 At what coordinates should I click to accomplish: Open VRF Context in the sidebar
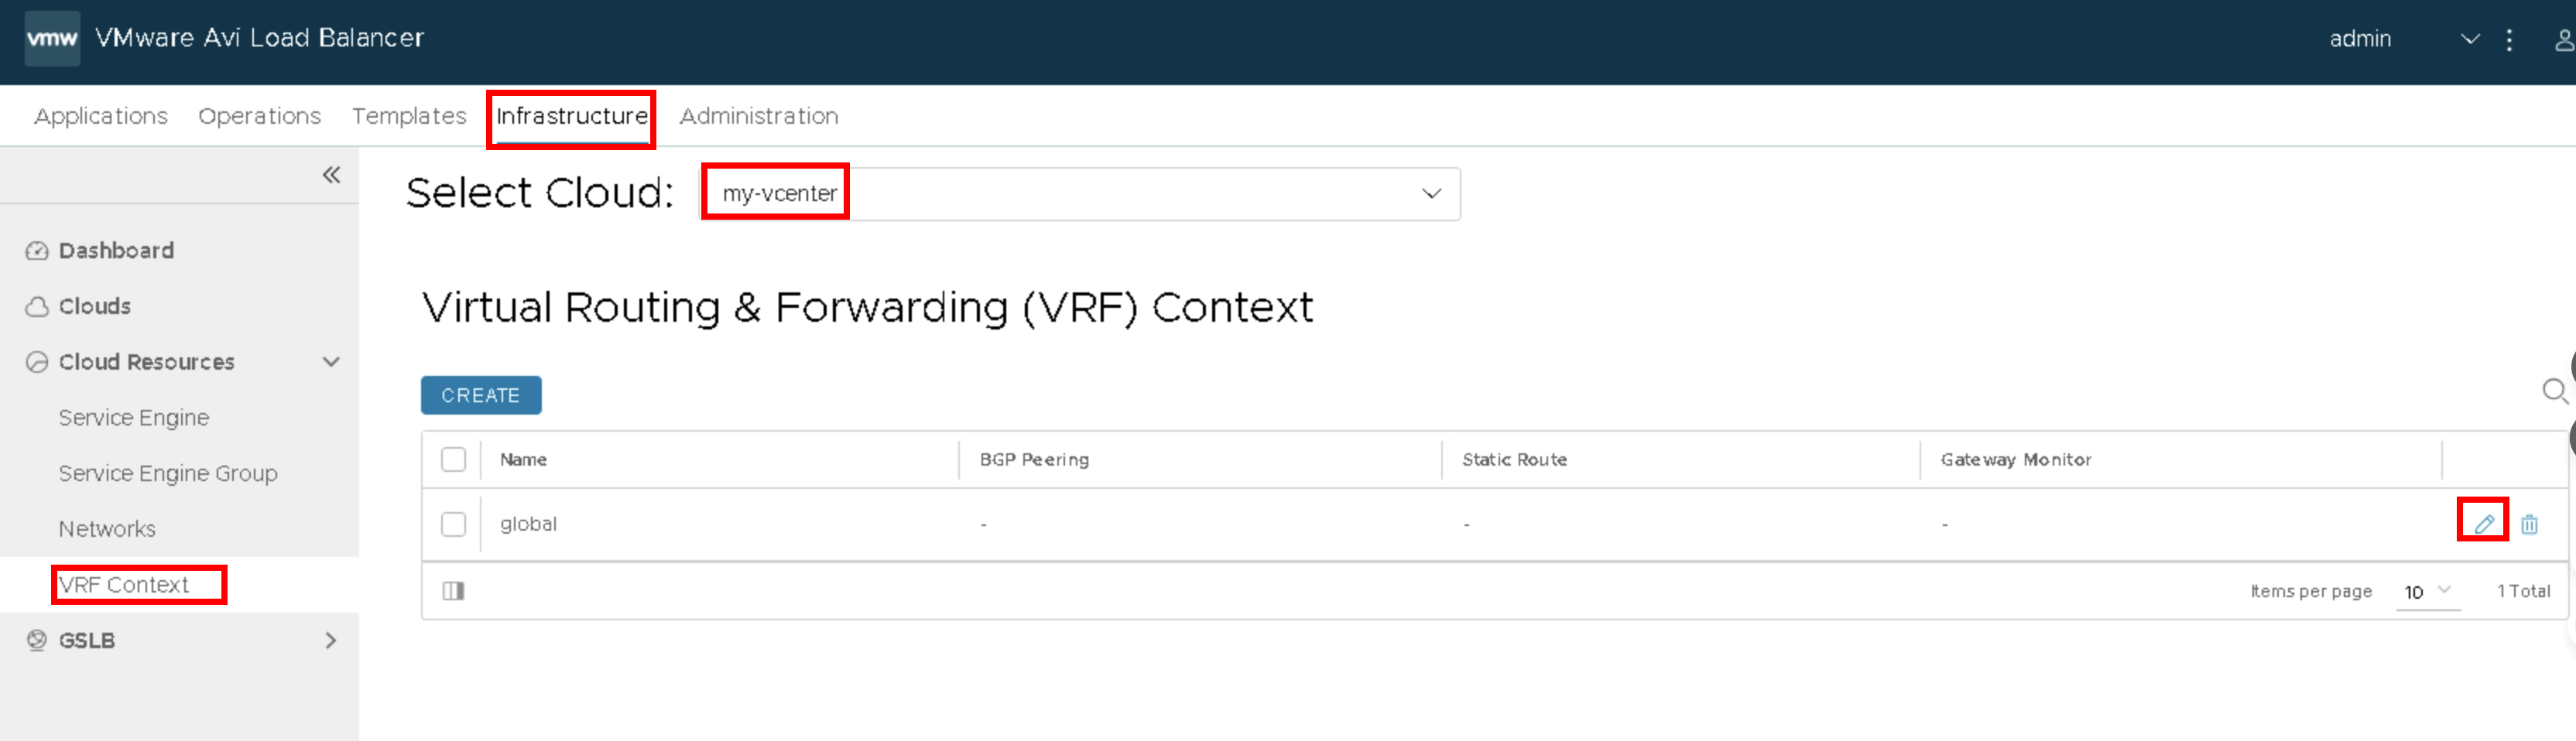click(x=124, y=586)
